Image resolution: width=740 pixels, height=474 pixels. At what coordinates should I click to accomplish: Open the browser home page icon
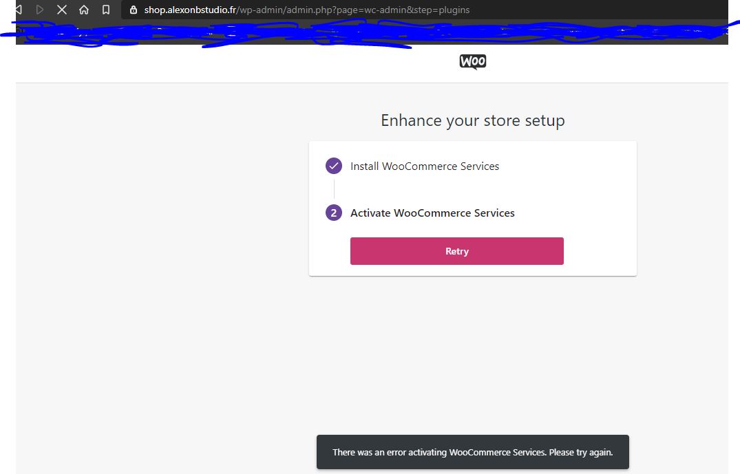tap(83, 10)
